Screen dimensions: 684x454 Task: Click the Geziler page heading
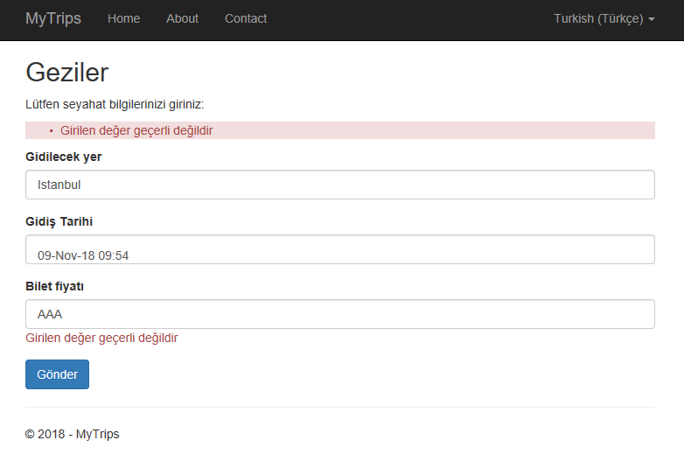coord(66,72)
